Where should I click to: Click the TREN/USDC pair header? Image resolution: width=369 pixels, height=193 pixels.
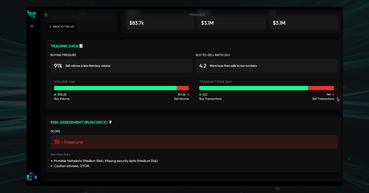(x=197, y=15)
